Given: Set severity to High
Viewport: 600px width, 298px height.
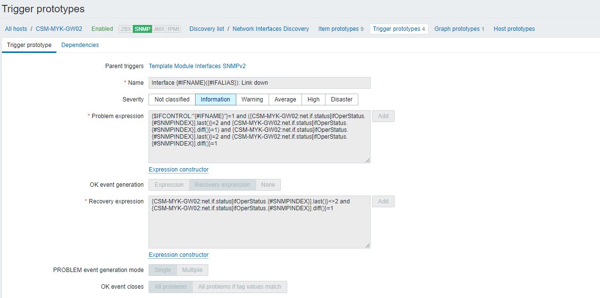Looking at the screenshot, I should click(x=313, y=99).
